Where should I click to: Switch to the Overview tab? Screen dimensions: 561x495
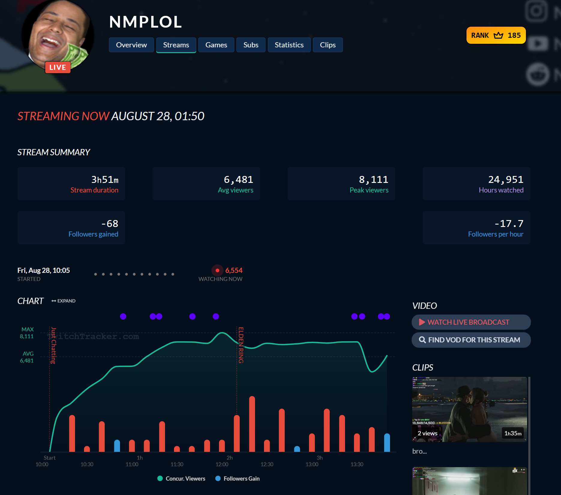point(131,45)
